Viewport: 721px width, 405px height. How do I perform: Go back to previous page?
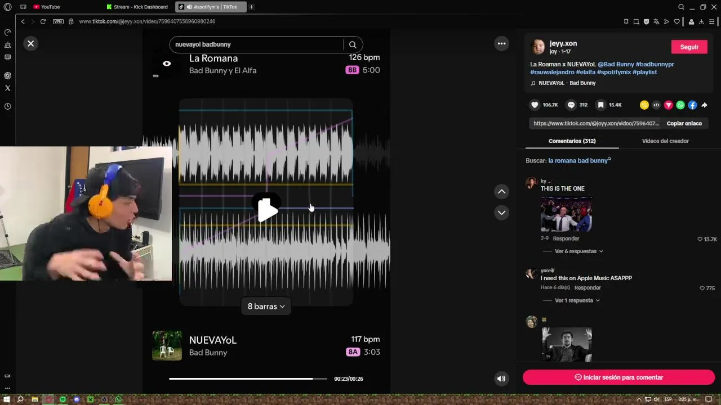pos(23,21)
